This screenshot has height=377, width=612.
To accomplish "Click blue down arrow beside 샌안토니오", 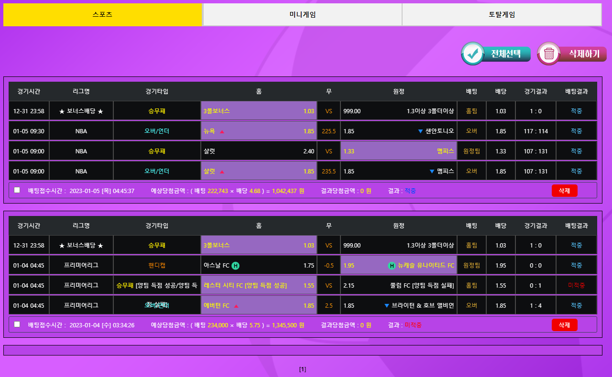I will [420, 131].
